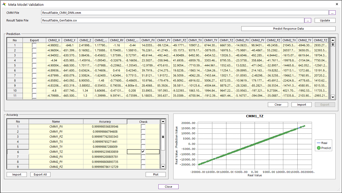Tick Check box for CMM1_FZ accuracy row
This screenshot has width=342, height=193.
click(143, 137)
